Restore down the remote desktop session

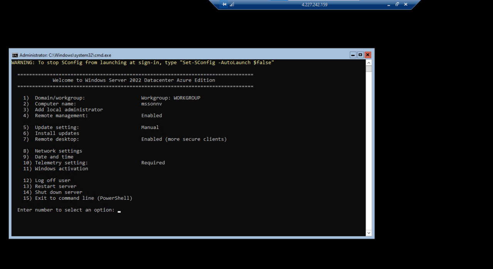(397, 5)
